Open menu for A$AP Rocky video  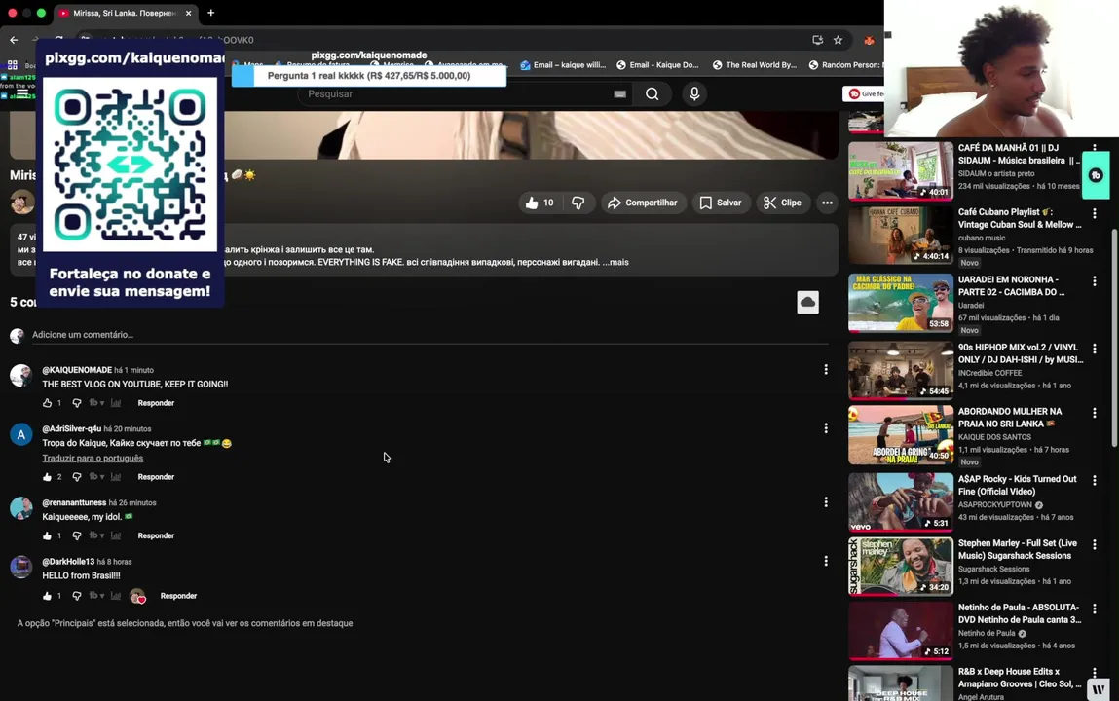coord(1094,481)
